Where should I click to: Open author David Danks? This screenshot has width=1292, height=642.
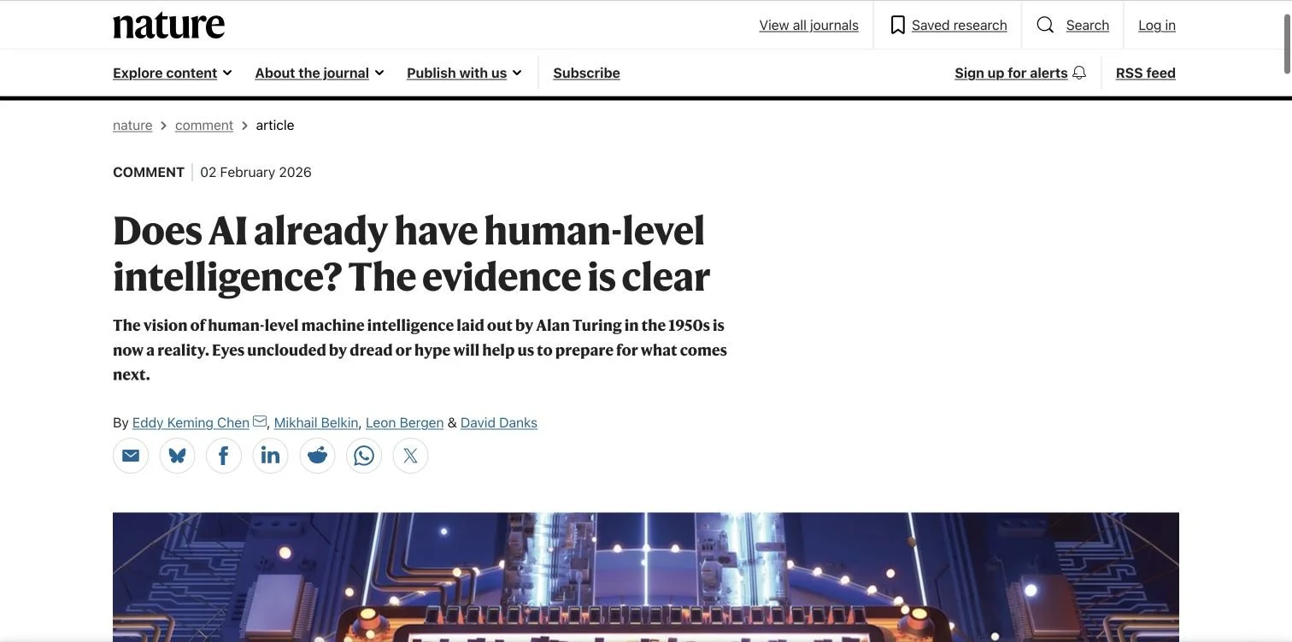tap(499, 422)
